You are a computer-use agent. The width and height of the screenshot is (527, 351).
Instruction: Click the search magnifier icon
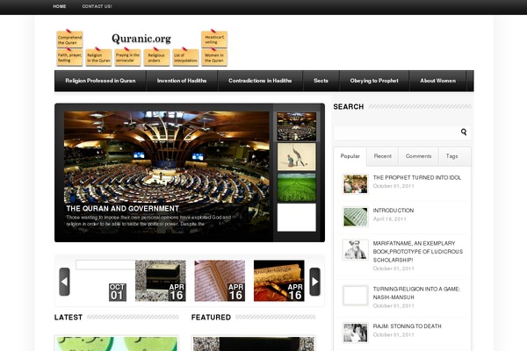point(464,132)
